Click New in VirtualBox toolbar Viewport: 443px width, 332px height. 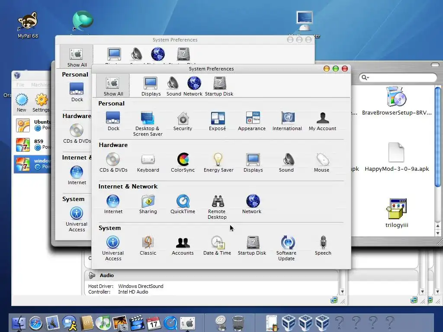pyautogui.click(x=22, y=103)
